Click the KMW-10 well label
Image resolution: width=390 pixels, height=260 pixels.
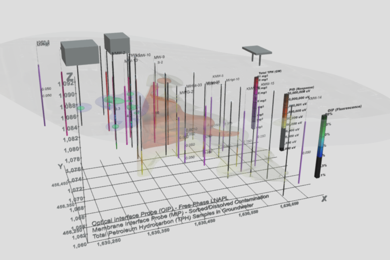click(x=144, y=55)
